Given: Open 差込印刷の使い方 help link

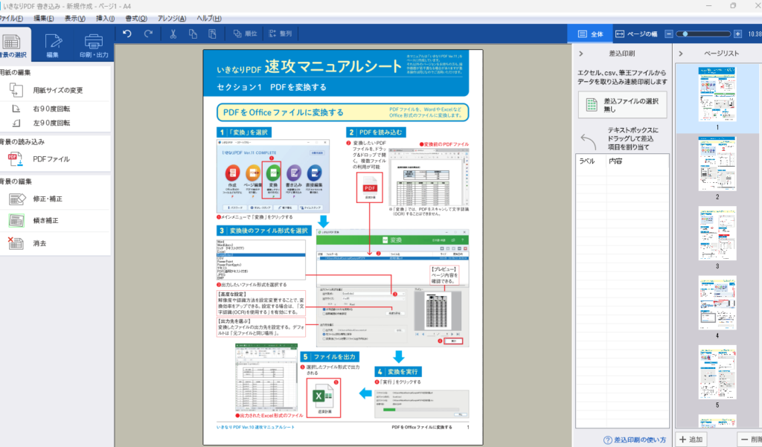Looking at the screenshot, I should [x=635, y=440].
